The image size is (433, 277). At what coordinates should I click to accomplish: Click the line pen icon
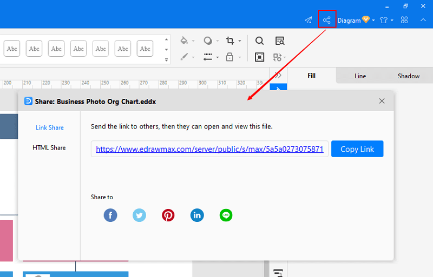[184, 57]
